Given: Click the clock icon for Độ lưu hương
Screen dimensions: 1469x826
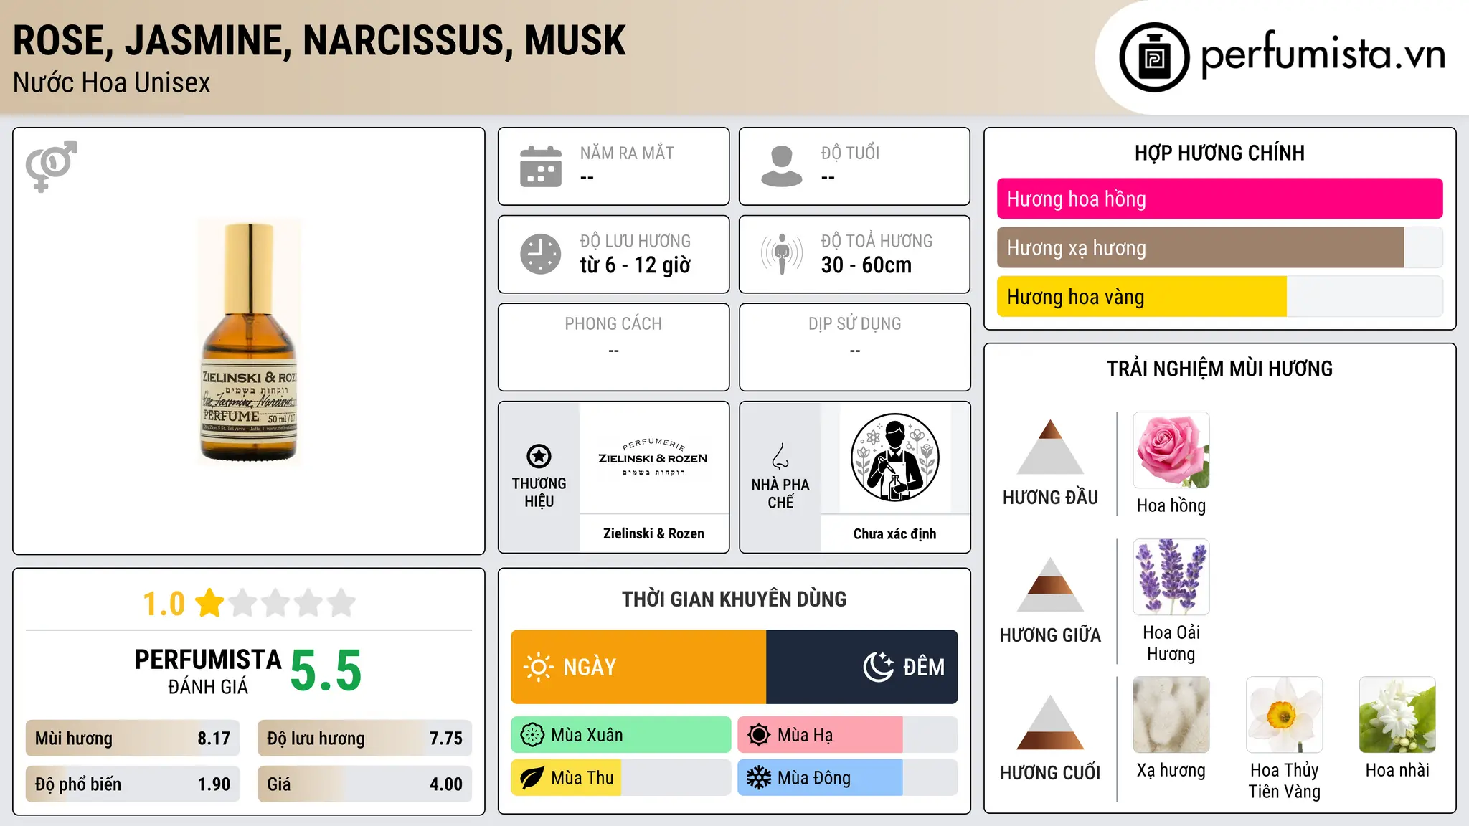Looking at the screenshot, I should [541, 254].
